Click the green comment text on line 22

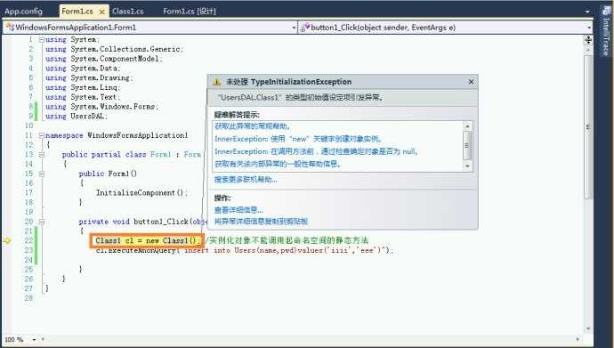(287, 240)
